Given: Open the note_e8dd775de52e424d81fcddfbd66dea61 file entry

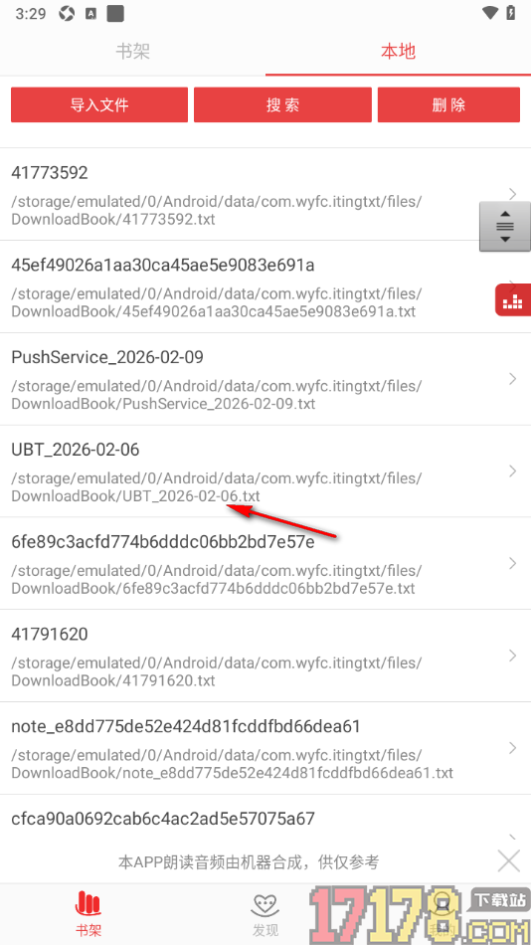Looking at the screenshot, I should 265,748.
